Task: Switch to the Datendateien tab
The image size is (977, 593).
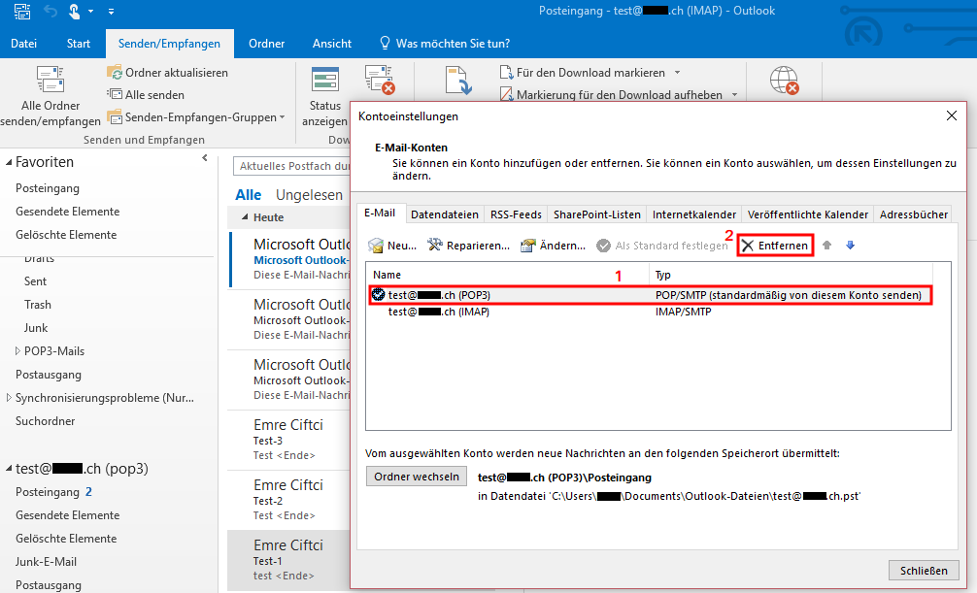Action: [445, 214]
